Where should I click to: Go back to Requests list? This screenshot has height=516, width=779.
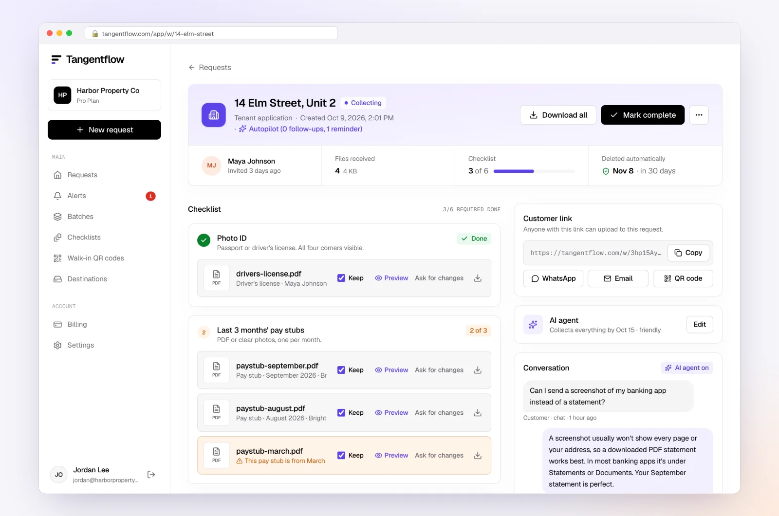pos(210,68)
